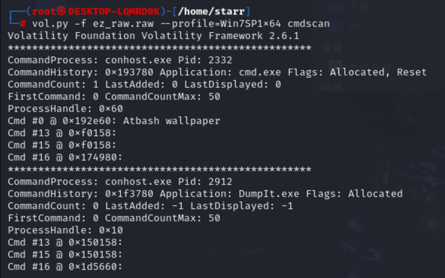445x278 pixels.
Task: Click the ProcessHandle: 0x60 line
Action: click(x=65, y=109)
